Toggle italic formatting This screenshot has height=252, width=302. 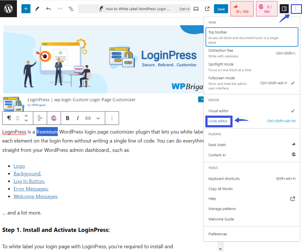(x=78, y=118)
